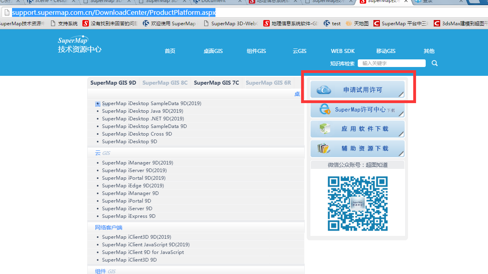Open the 桌面GIS navigation menu
The width and height of the screenshot is (488, 274).
[213, 51]
